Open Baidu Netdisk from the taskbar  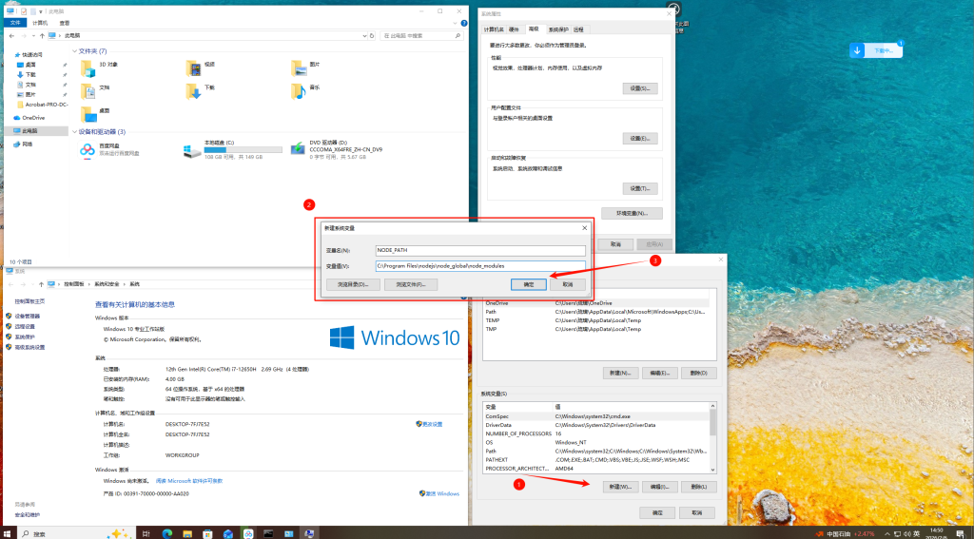248,533
